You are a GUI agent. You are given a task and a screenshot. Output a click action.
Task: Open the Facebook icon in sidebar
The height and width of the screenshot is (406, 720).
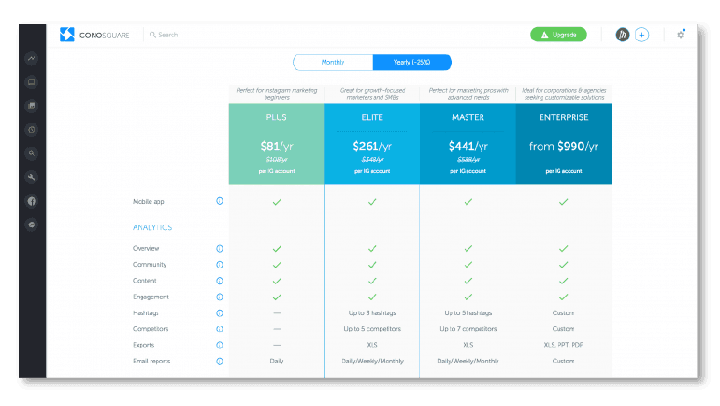coord(31,201)
